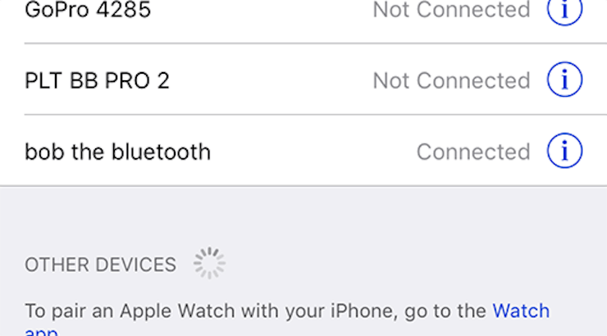Click the Other Devices loading spinner
Screen dimensions: 607x336
click(x=209, y=263)
